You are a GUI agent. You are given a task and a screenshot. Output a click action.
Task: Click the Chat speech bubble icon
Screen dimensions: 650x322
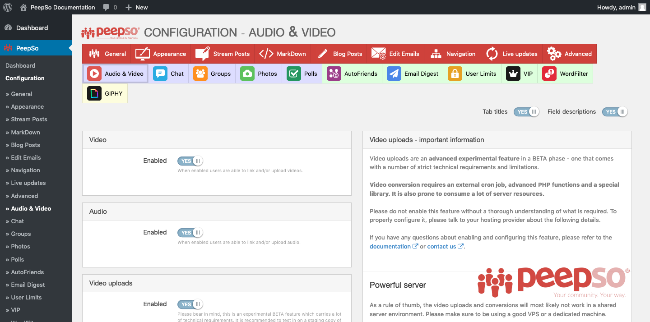click(160, 74)
